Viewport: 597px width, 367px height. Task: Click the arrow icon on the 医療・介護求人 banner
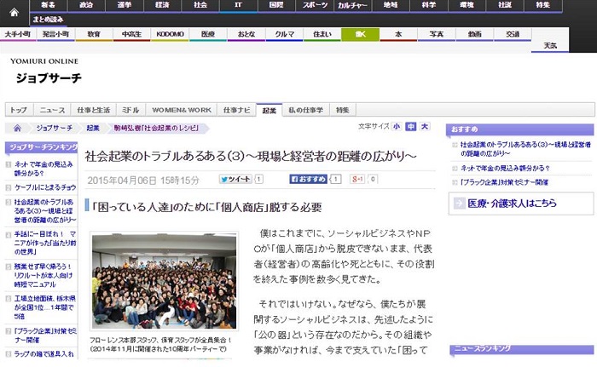pyautogui.click(x=459, y=204)
